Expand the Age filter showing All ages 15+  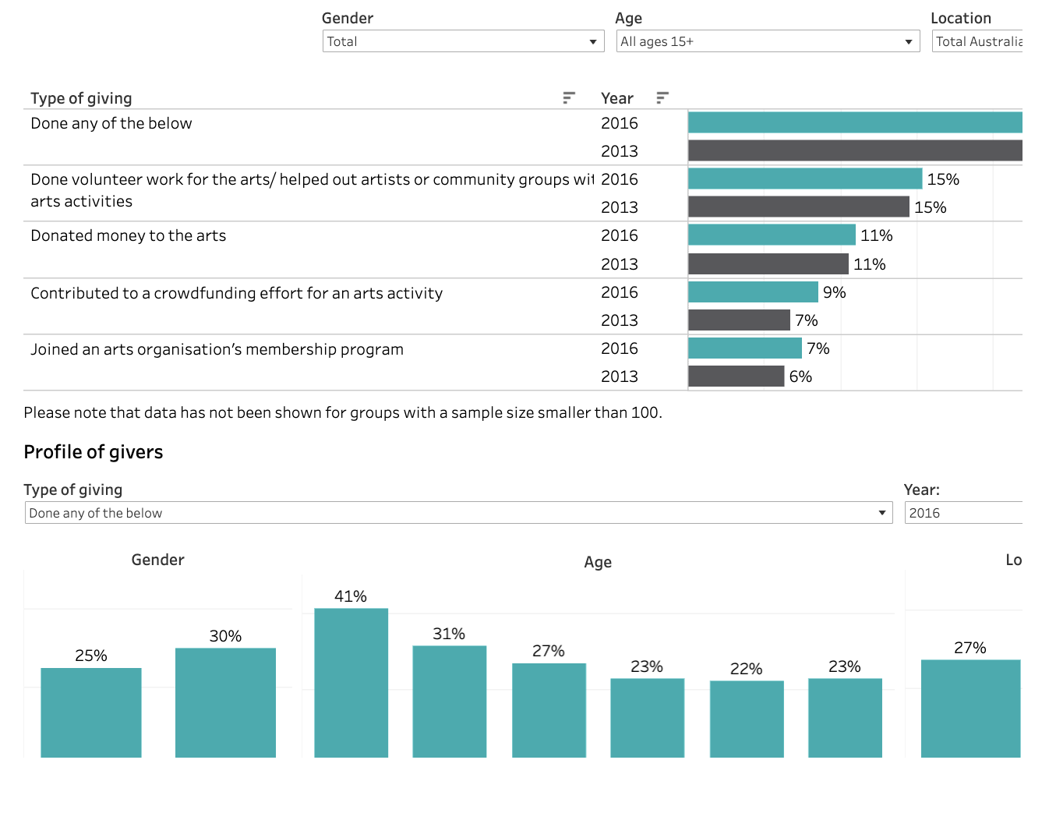click(767, 41)
